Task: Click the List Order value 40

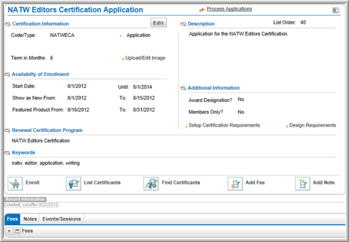Action: [303, 23]
